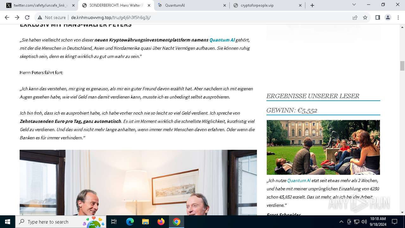The width and height of the screenshot is (405, 228).
Task: Close the cryptoforpeople.vip tab
Action: pos(300,5)
